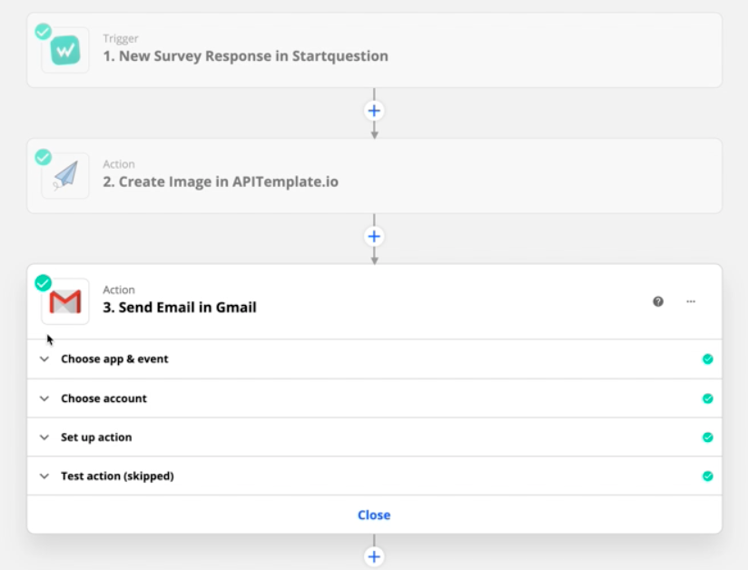
Task: Open the Set up action section label
Action: [96, 437]
